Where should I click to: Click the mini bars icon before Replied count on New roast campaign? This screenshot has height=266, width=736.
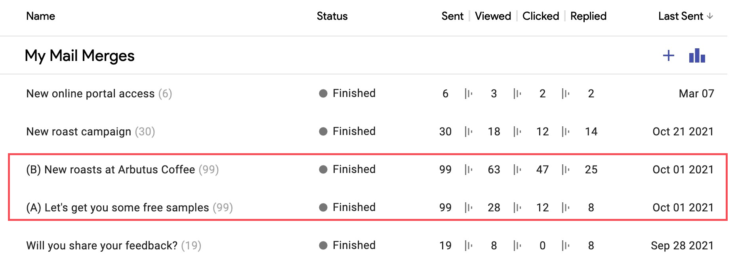pos(566,131)
